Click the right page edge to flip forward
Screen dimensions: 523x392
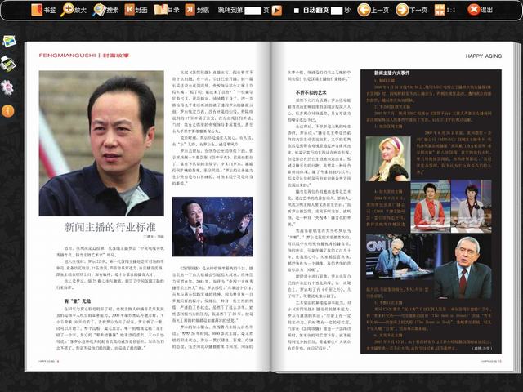pos(517,207)
